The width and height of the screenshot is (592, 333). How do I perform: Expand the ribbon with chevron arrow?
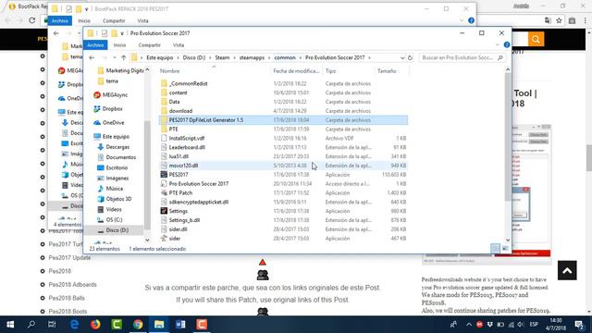pyautogui.click(x=498, y=45)
